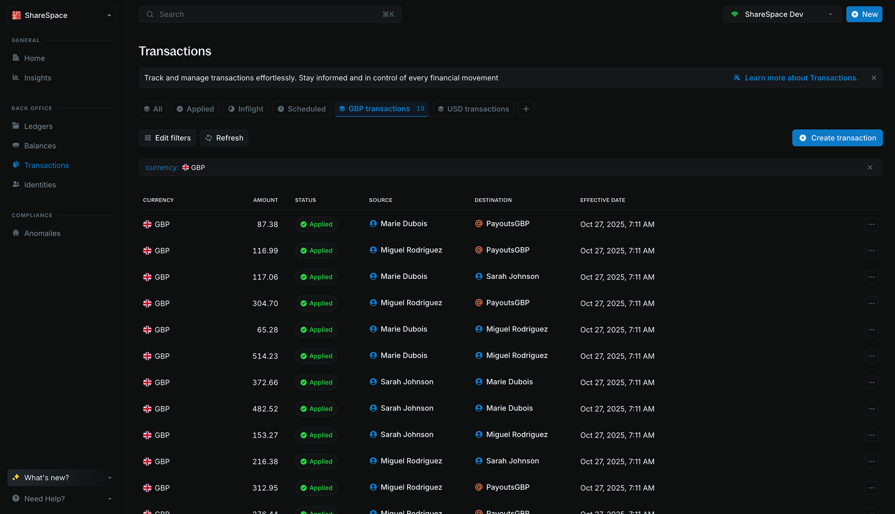Select the Identities sidebar item
The image size is (895, 514).
click(40, 185)
